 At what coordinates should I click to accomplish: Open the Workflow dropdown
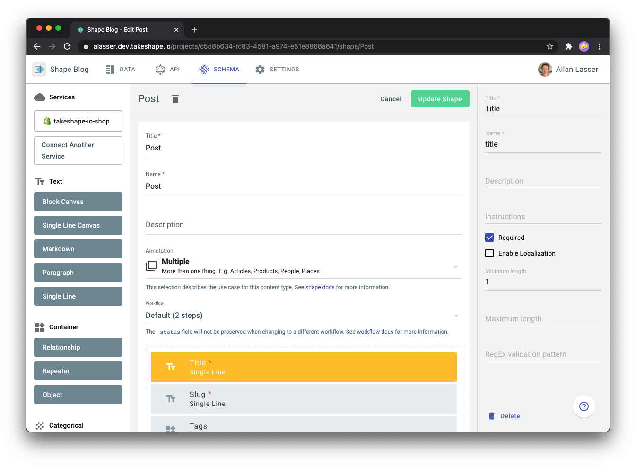pyautogui.click(x=304, y=316)
